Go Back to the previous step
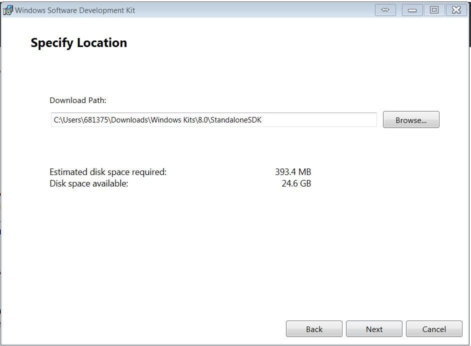Screen dimensions: 471x346 tap(314, 329)
